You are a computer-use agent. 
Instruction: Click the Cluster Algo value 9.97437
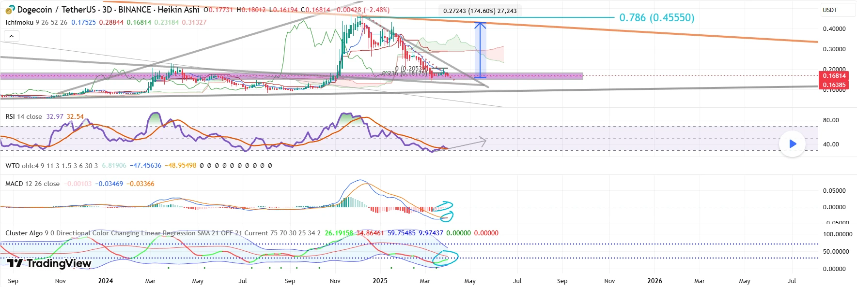coord(431,233)
